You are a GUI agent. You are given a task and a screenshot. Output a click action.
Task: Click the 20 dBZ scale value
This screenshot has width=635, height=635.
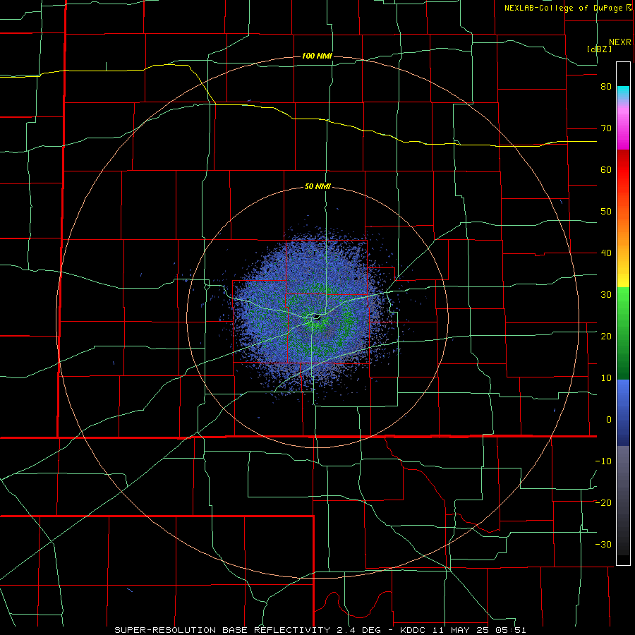tap(606, 337)
